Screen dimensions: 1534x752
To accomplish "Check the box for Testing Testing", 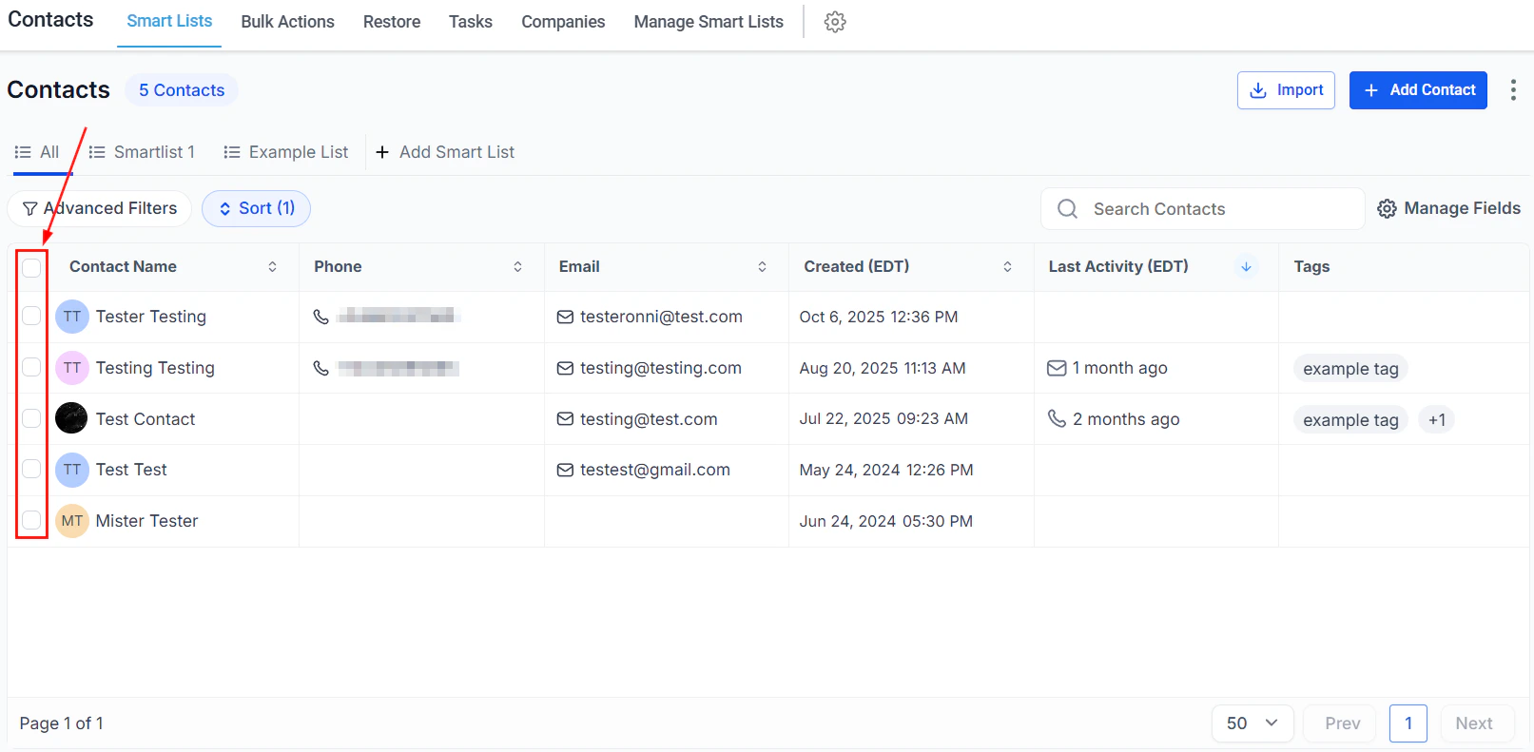I will coord(31,367).
